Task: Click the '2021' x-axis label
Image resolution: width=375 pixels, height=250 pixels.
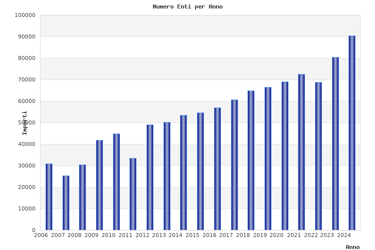Action: (294, 235)
